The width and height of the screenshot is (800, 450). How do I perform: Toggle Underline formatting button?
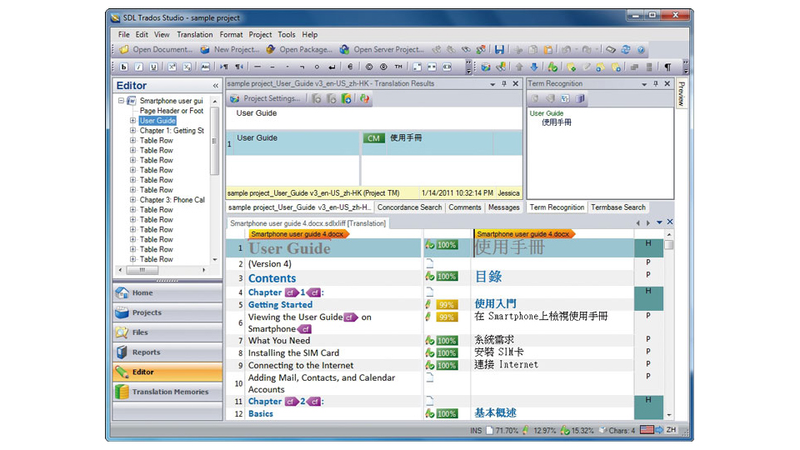[x=153, y=67]
